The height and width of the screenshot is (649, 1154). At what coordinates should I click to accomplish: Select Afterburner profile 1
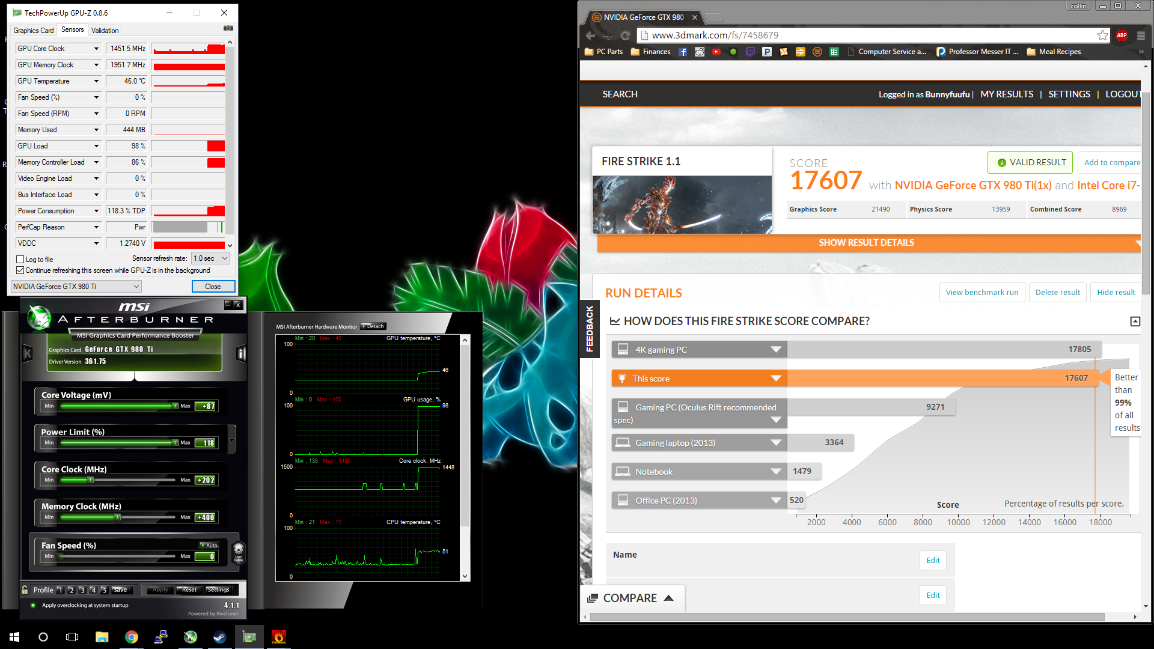pos(60,590)
